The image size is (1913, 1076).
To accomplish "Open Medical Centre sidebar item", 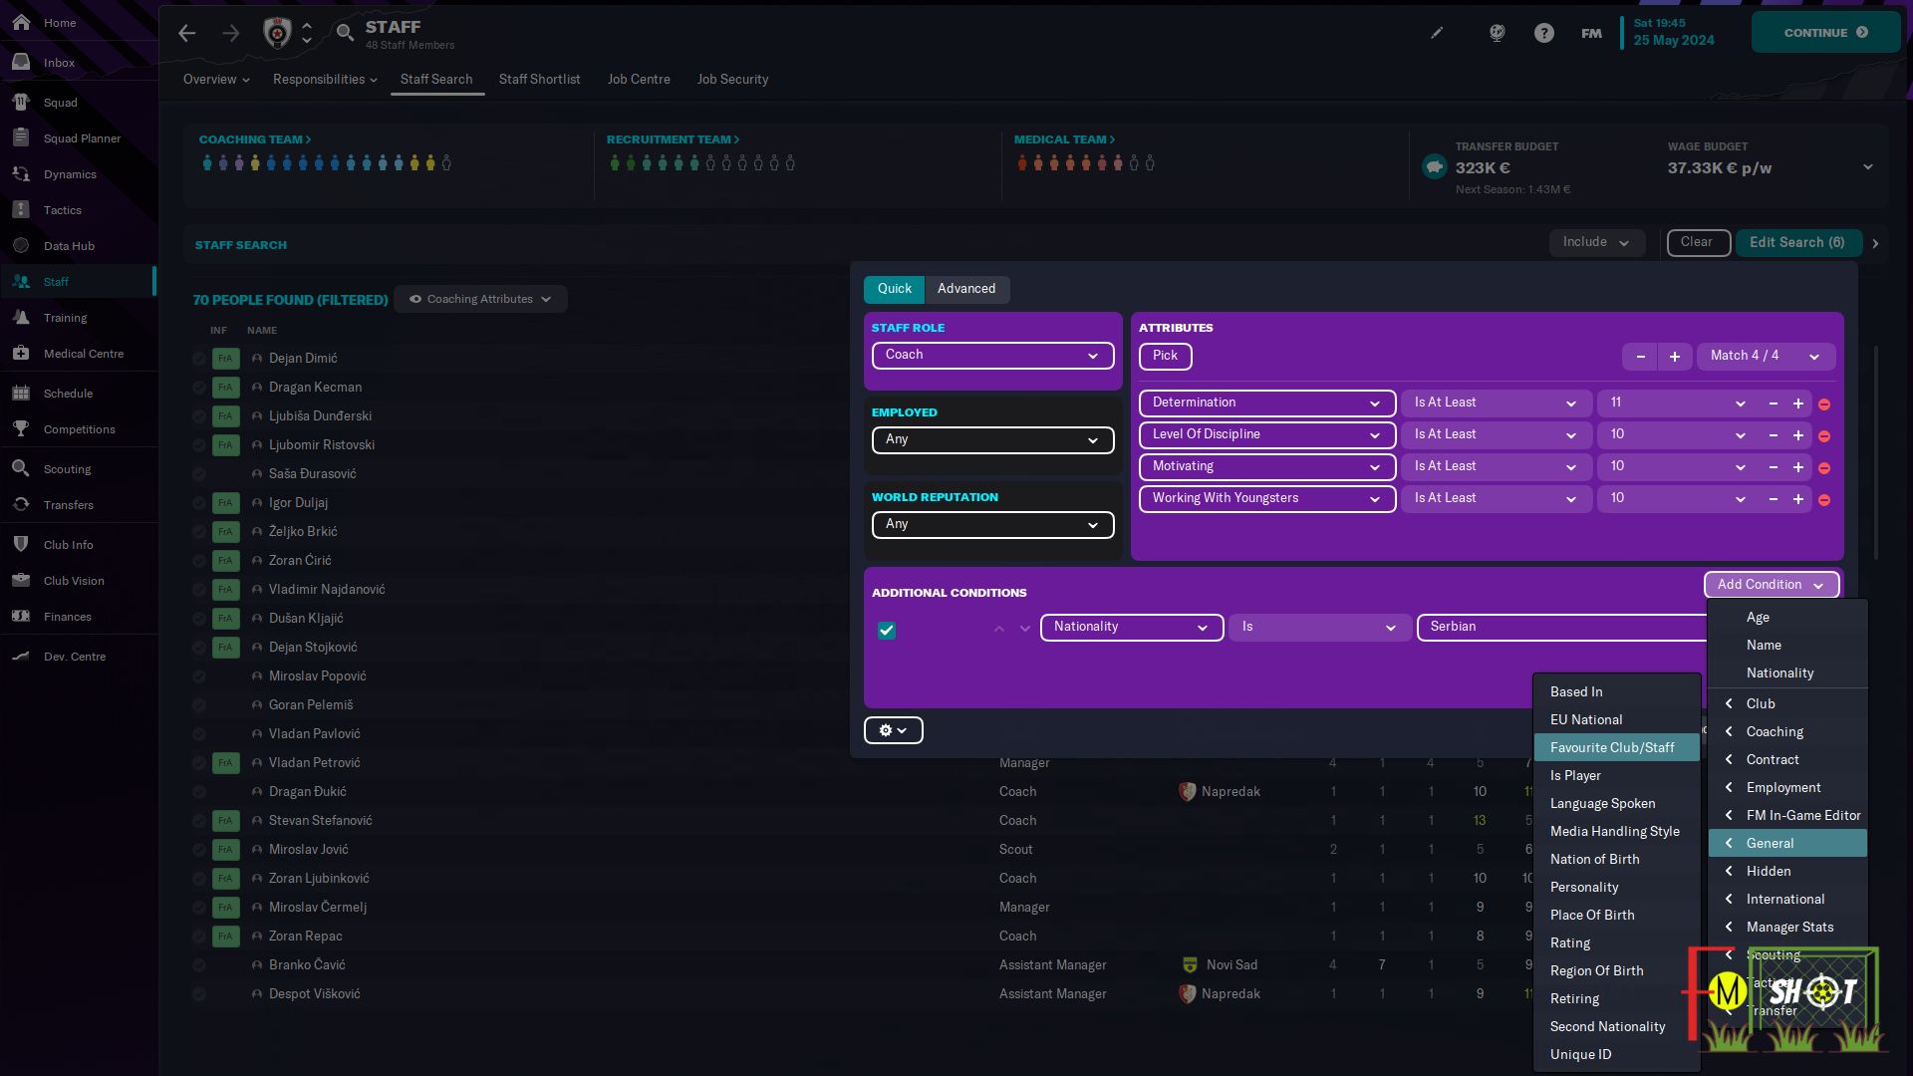I will point(84,354).
